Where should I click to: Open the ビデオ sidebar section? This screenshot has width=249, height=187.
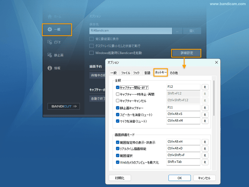point(54,42)
